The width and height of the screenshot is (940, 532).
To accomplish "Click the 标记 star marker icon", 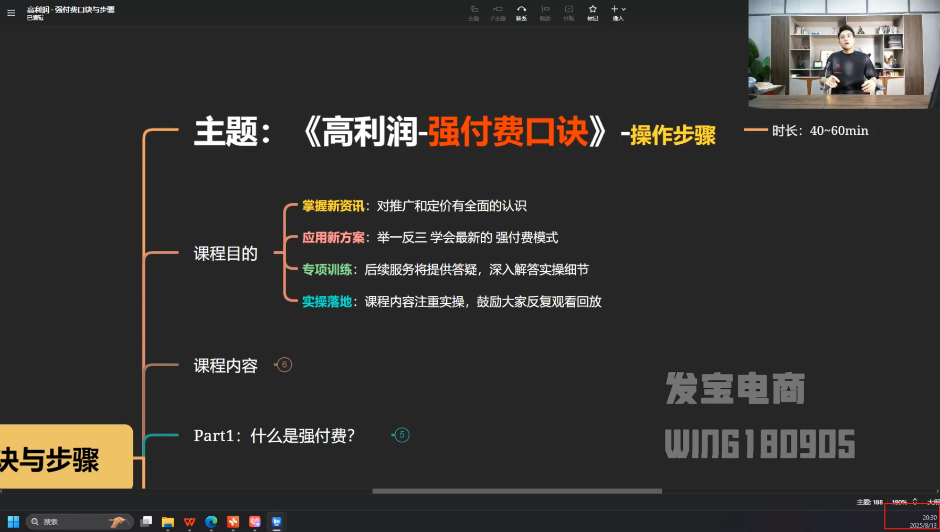I will tap(593, 13).
